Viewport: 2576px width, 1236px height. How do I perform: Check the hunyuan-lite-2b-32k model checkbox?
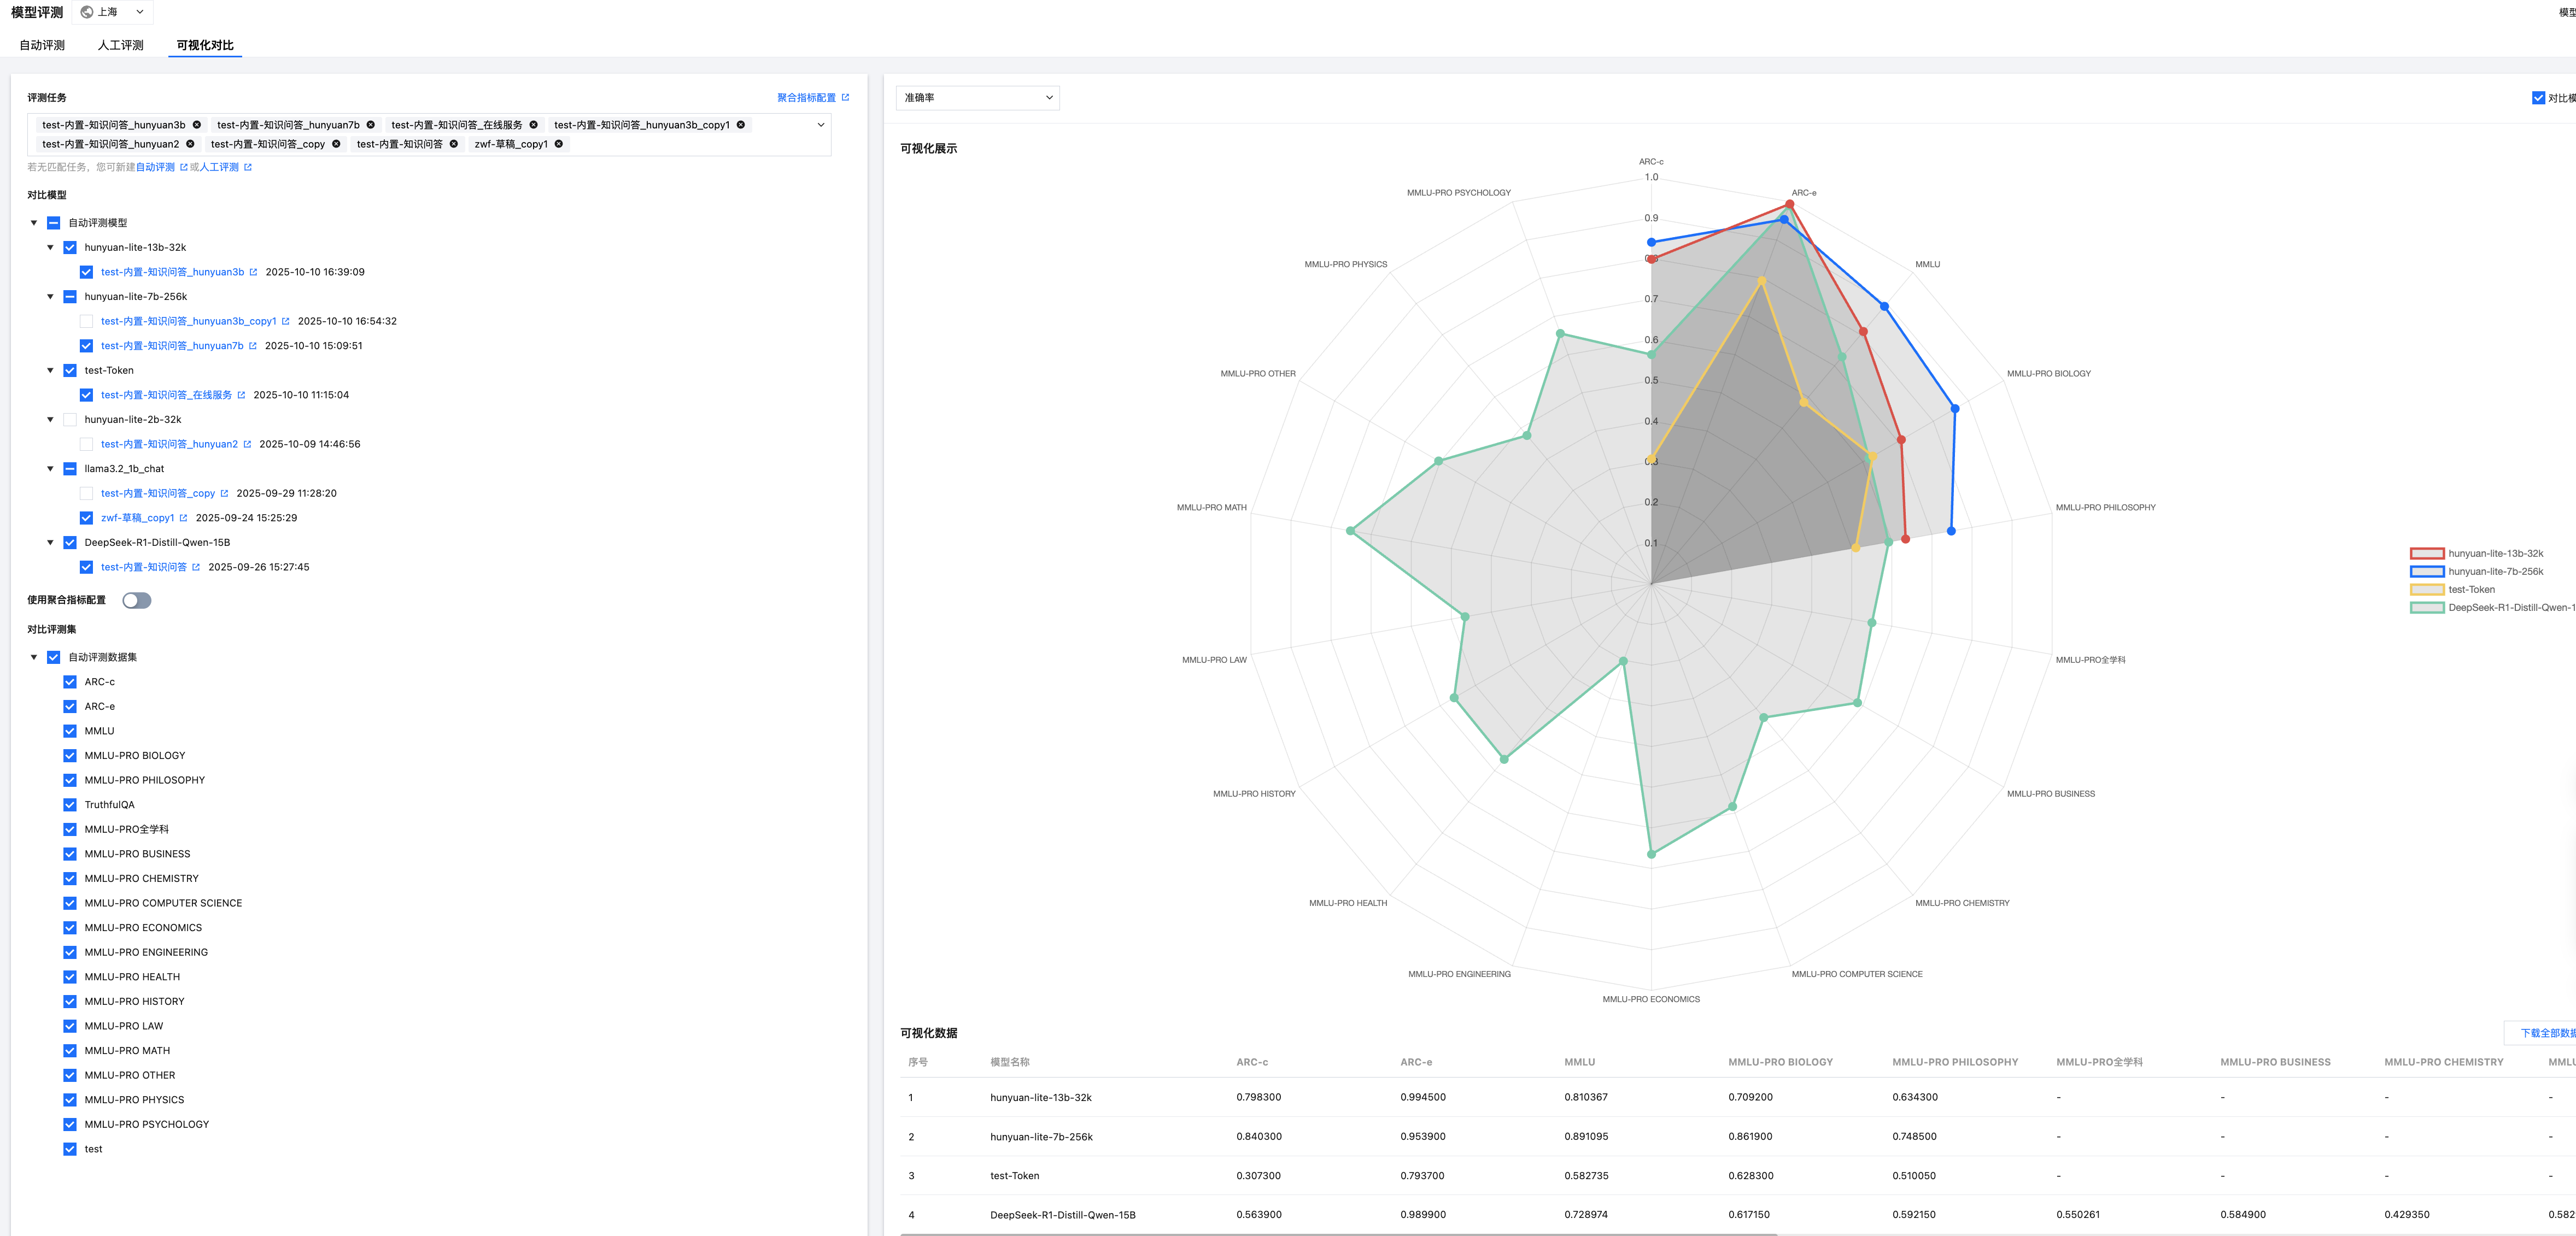[70, 420]
